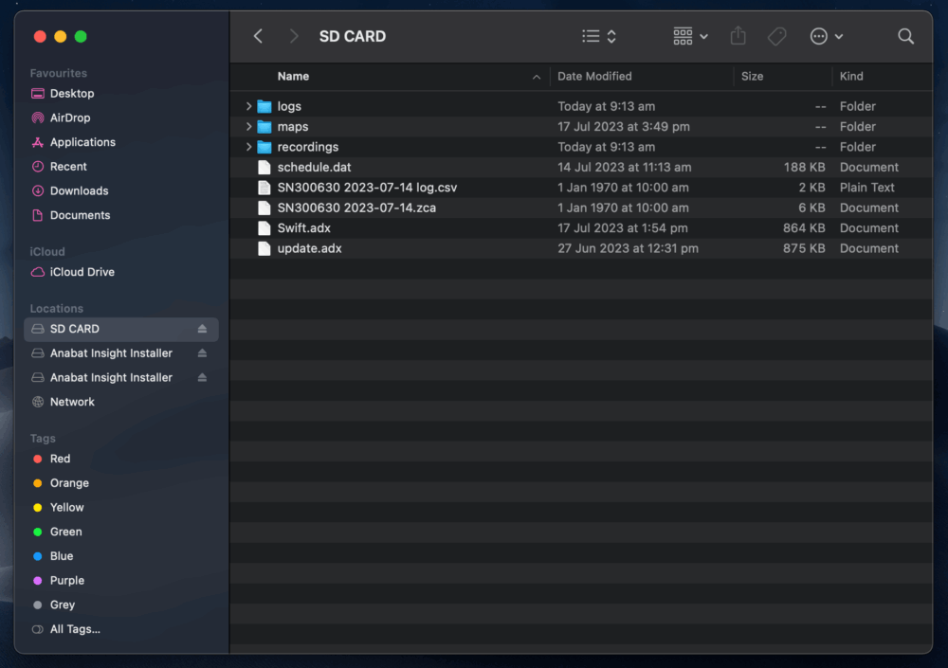Expand the recordings folder

click(x=248, y=147)
